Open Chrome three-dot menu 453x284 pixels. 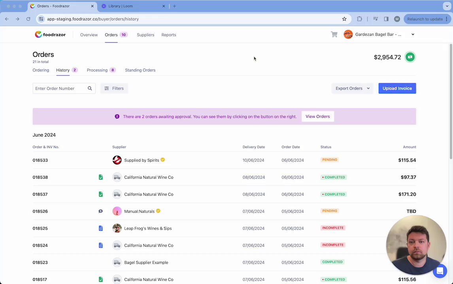[x=447, y=19]
